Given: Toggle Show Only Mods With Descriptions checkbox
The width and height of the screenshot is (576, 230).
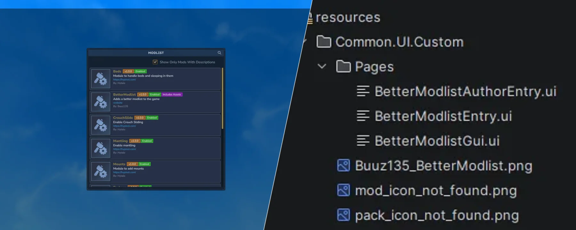Looking at the screenshot, I should click(155, 62).
